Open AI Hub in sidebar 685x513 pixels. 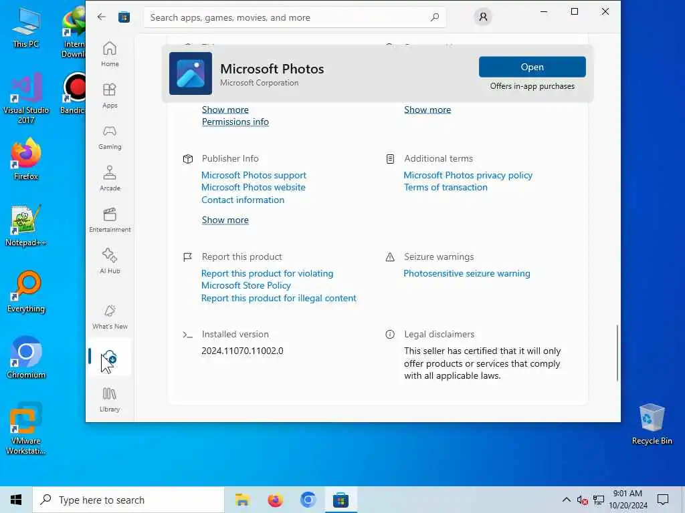[110, 261]
